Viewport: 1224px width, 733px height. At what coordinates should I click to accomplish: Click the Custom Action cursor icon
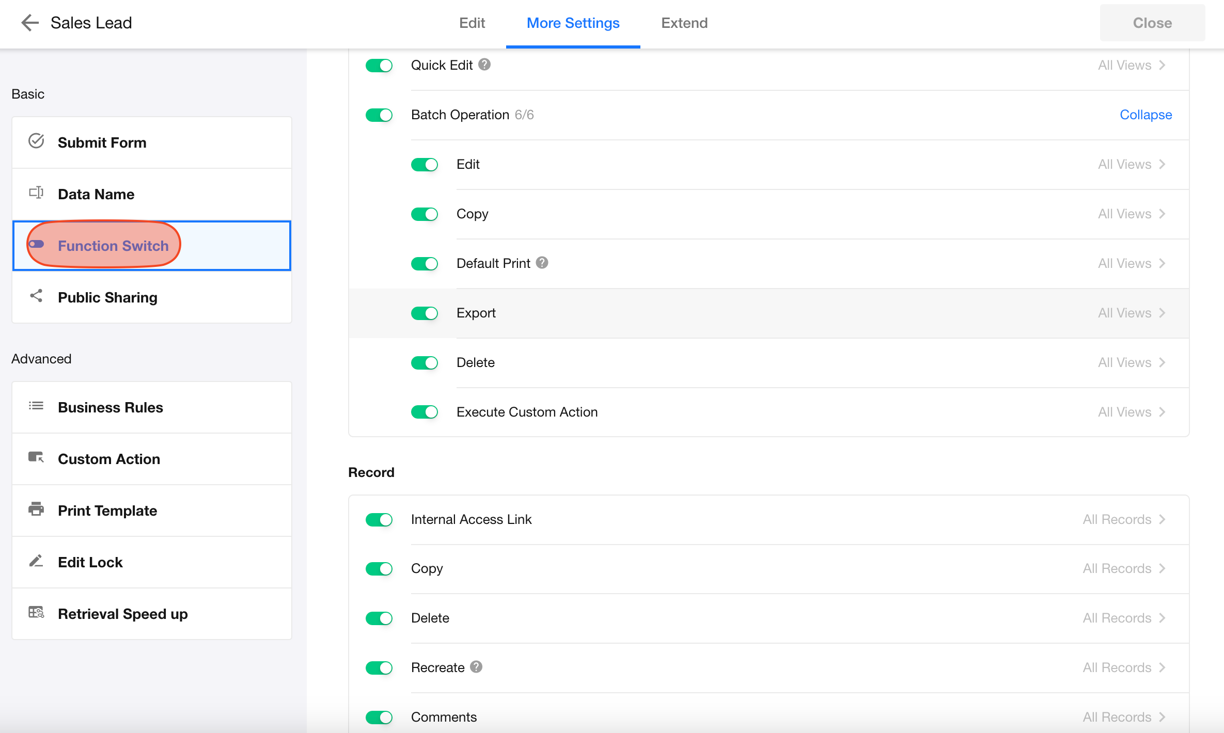coord(36,457)
